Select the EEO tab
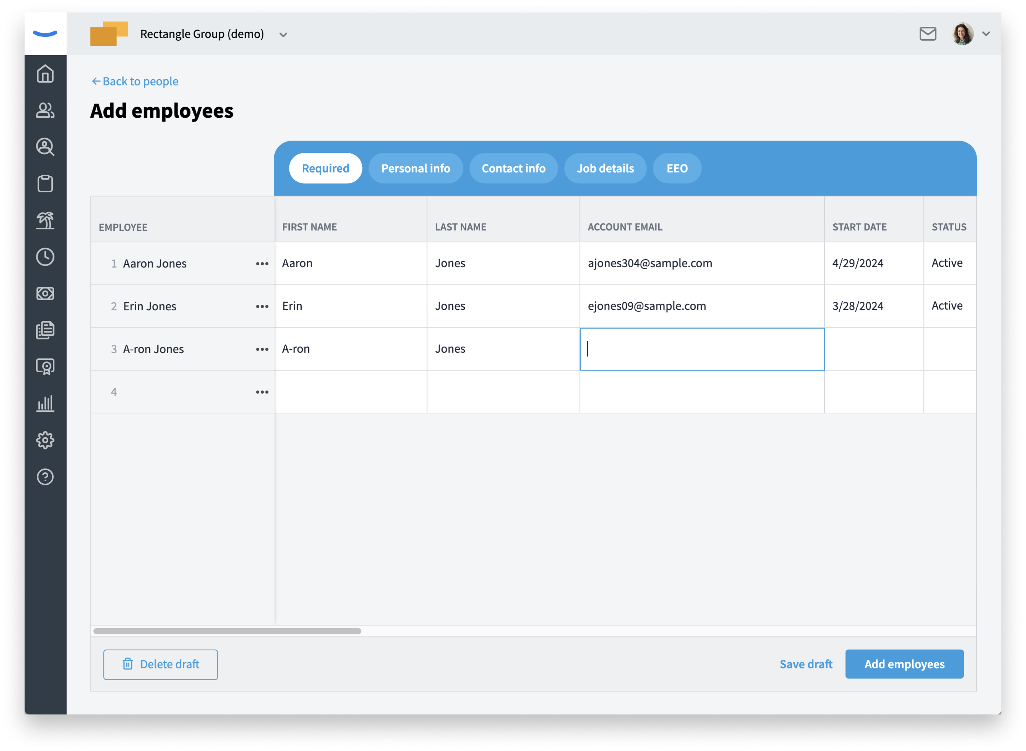Screen dimensions: 1026x751 click(x=677, y=168)
